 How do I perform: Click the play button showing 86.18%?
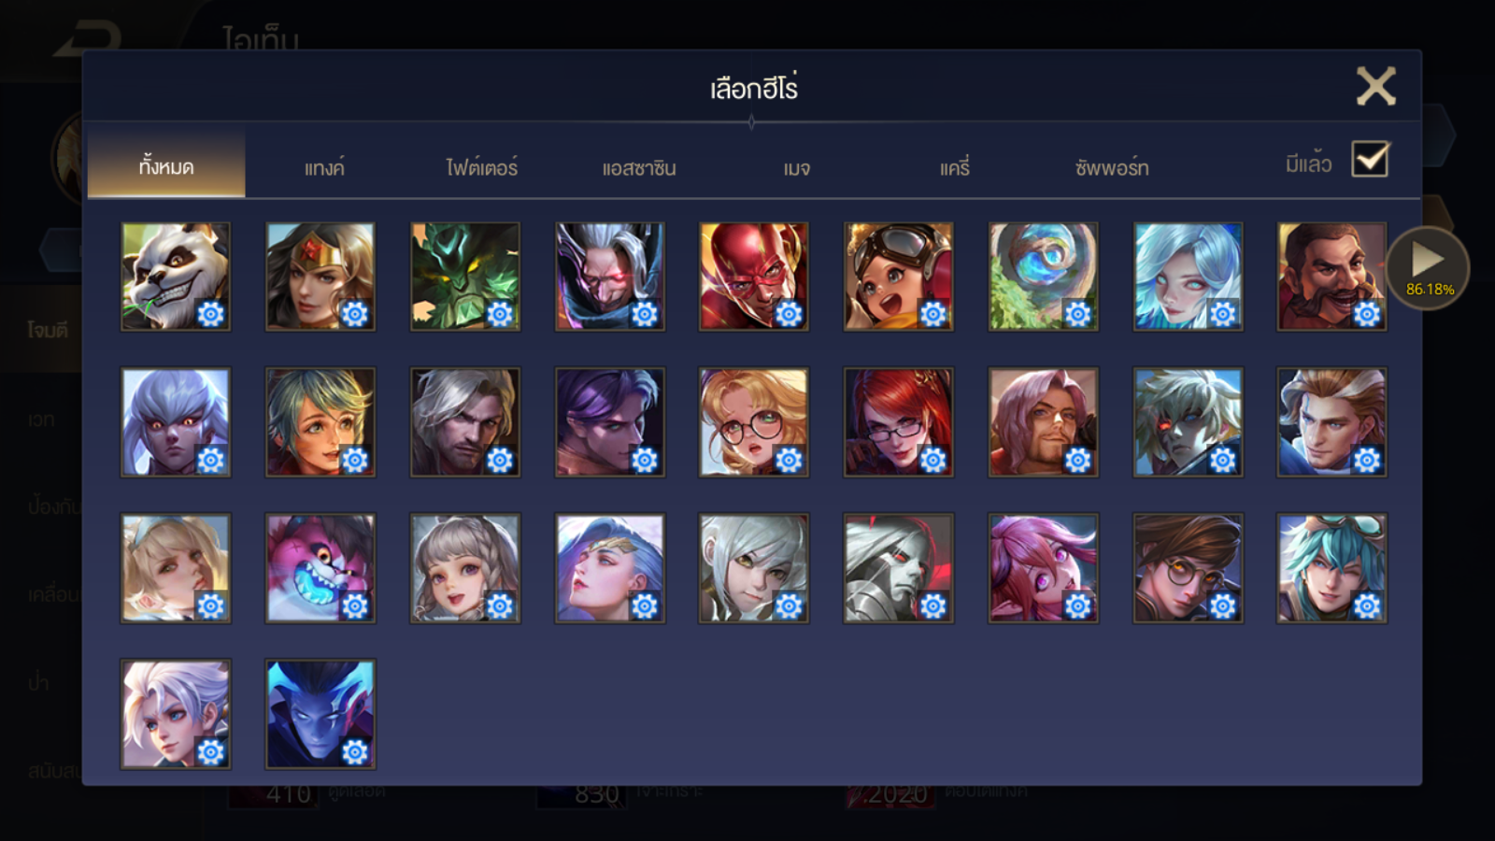(x=1428, y=268)
